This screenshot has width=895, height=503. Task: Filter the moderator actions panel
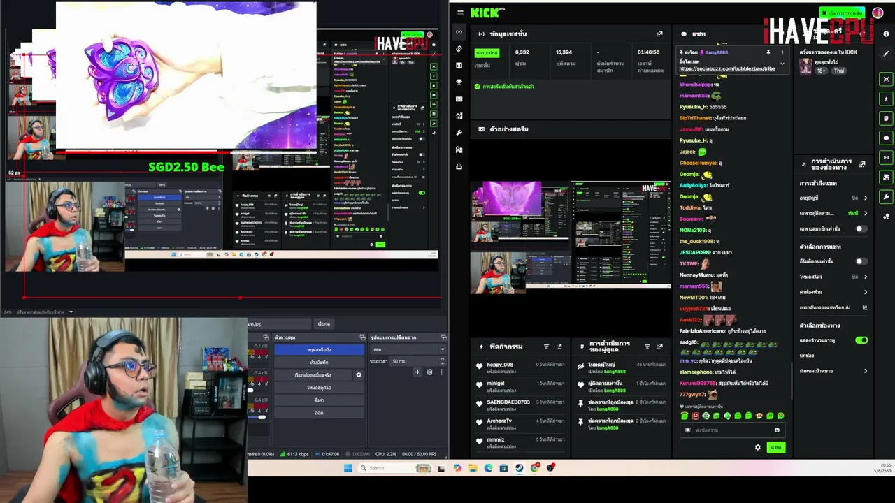coord(647,347)
